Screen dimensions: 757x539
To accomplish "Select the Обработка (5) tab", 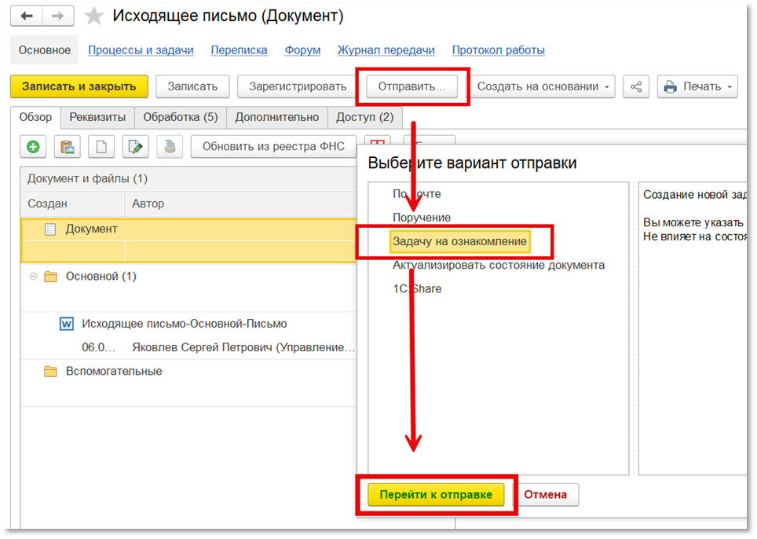I will tap(181, 117).
